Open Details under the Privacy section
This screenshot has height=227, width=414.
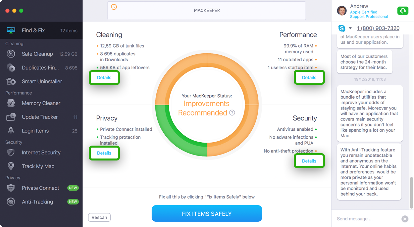coord(104,153)
